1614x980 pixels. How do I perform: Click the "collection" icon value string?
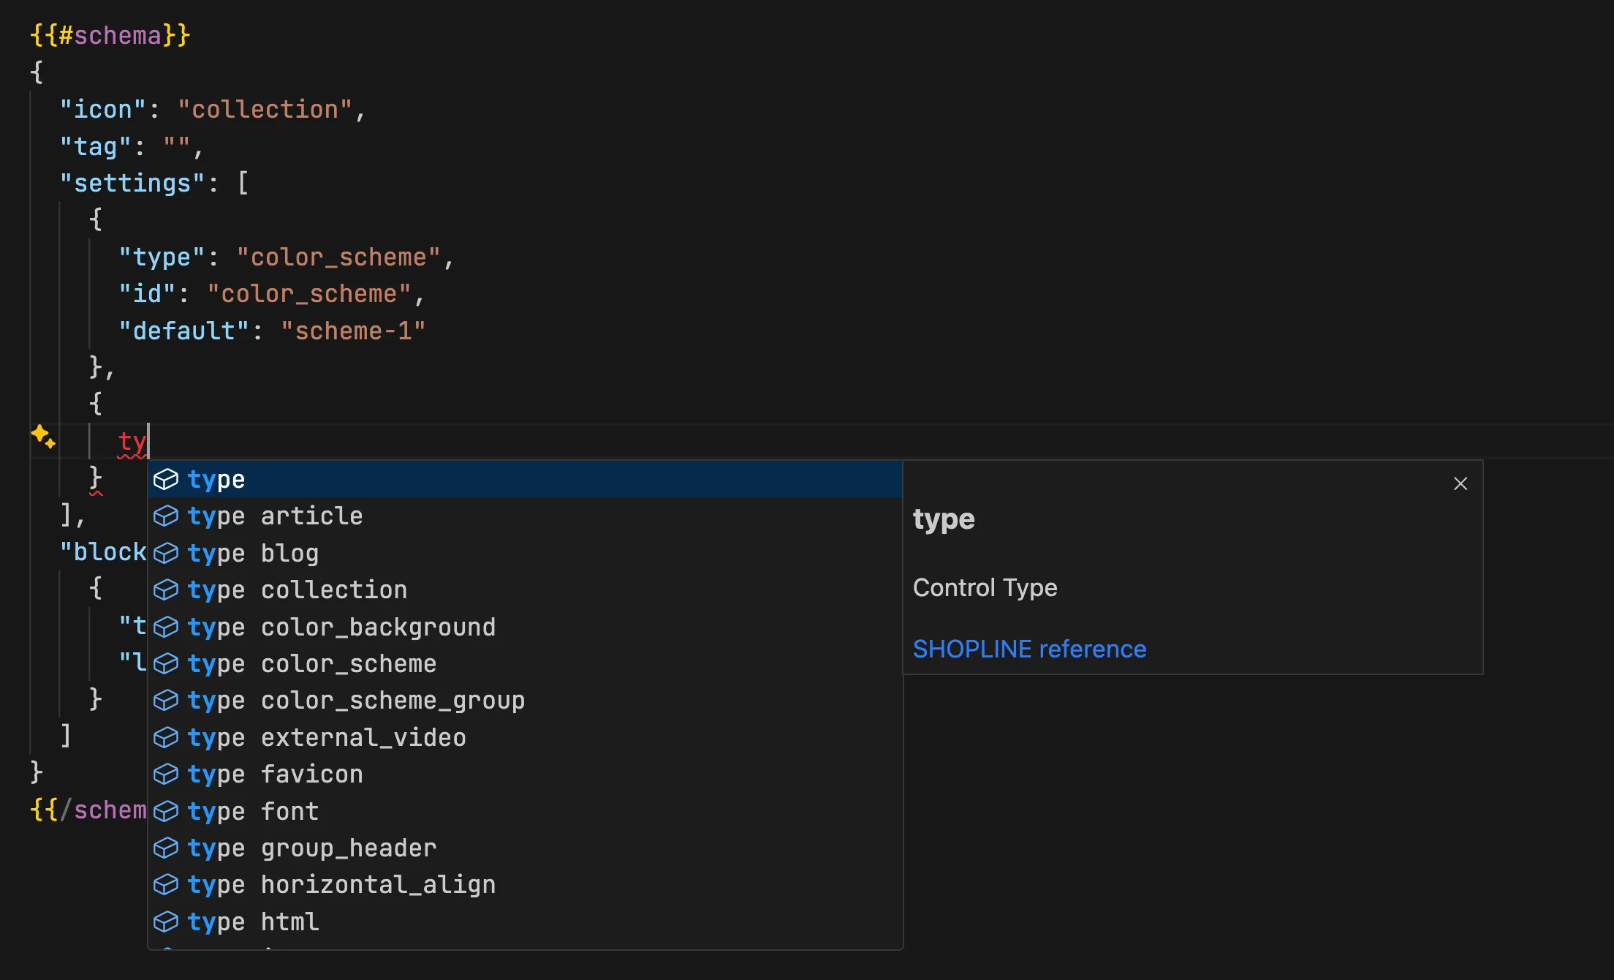pyautogui.click(x=265, y=110)
